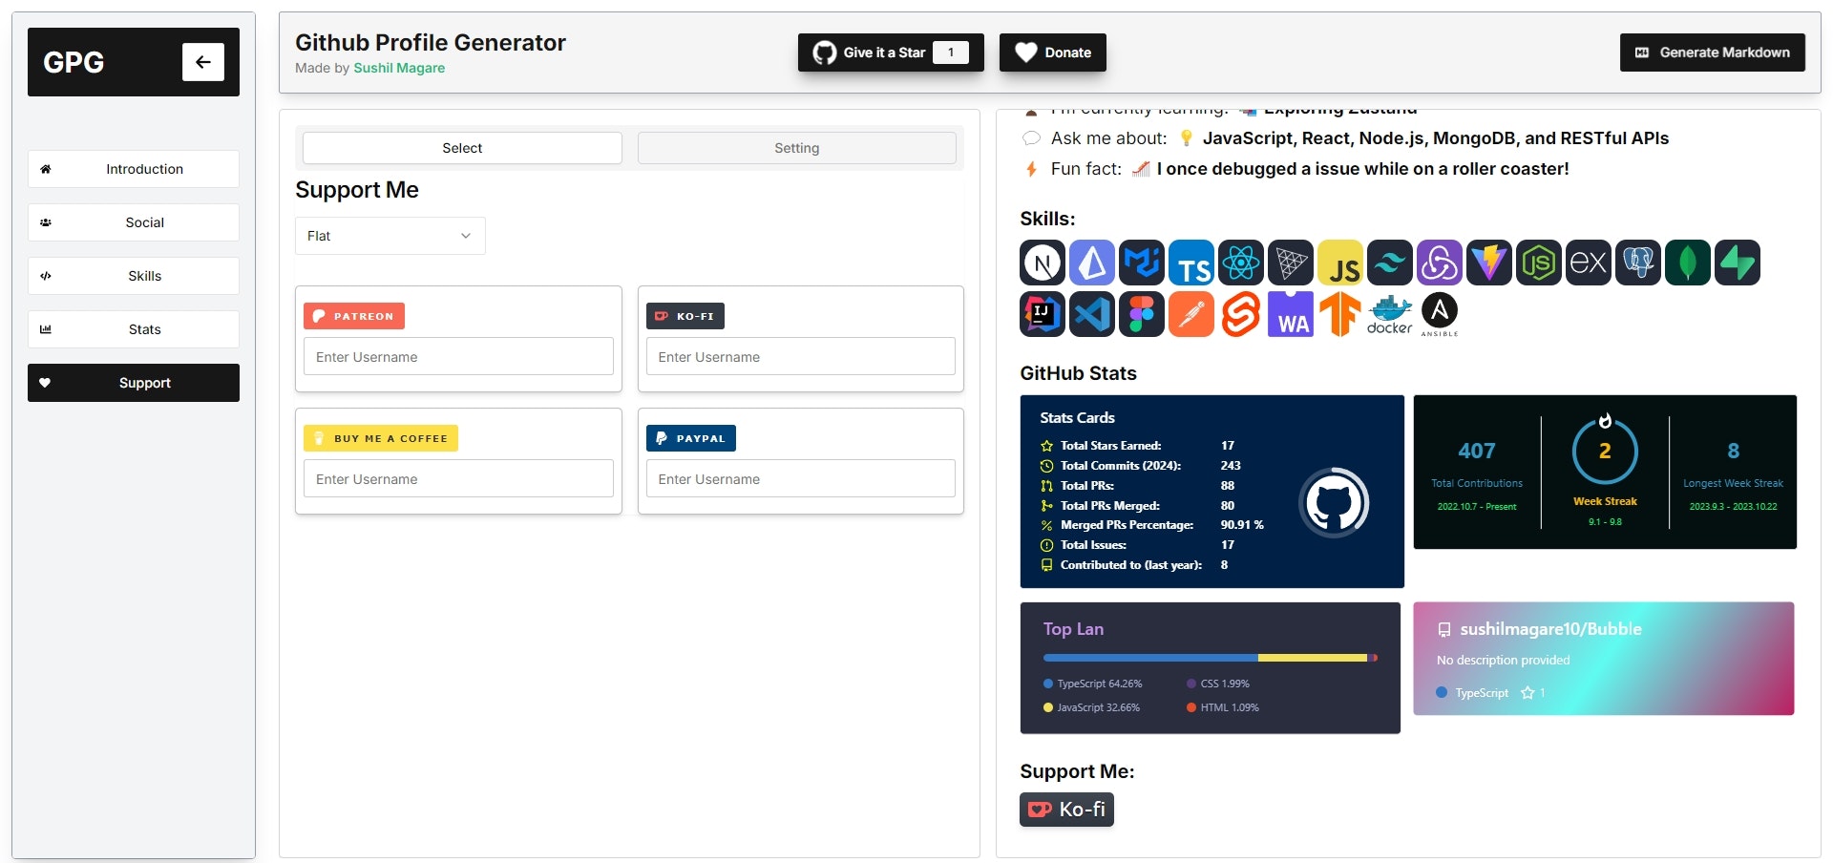
Task: Click the sushilmagare10/Bubble repo card
Action: (x=1604, y=659)
